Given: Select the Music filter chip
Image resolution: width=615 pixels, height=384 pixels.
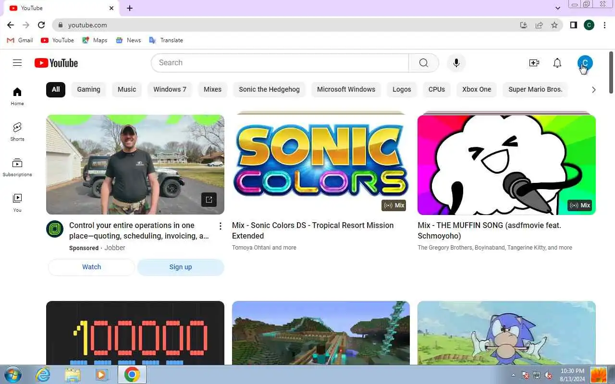Looking at the screenshot, I should 127,89.
